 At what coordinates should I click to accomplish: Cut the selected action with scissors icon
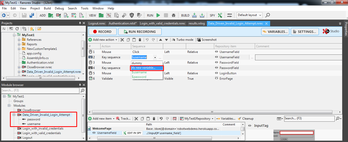[x=122, y=40]
